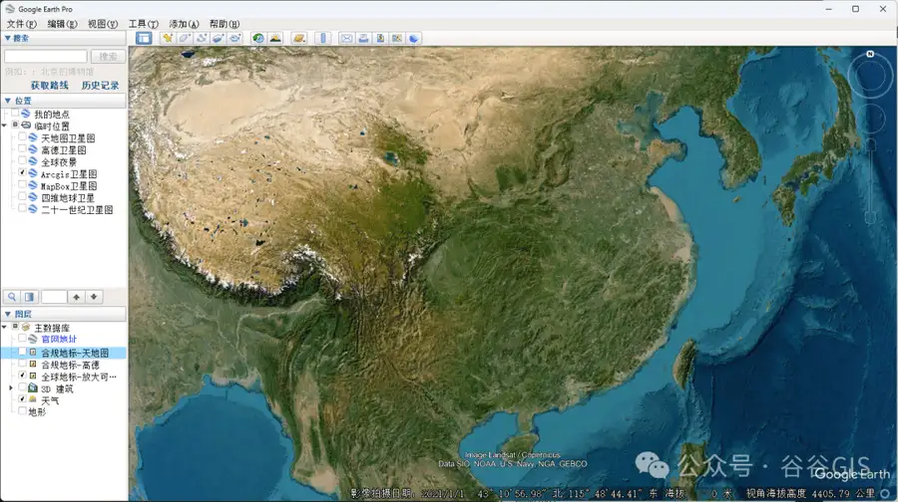
Task: Enable the 高德卫星图 checkbox
Action: (22, 149)
